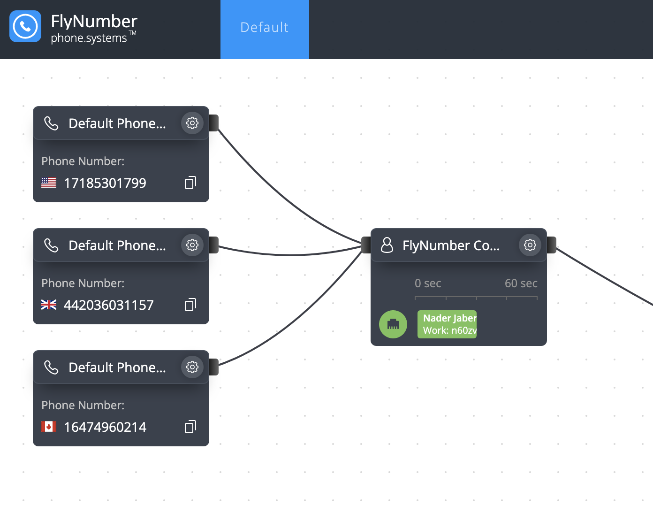Select Default Phone... title above 17185301799

tap(117, 123)
